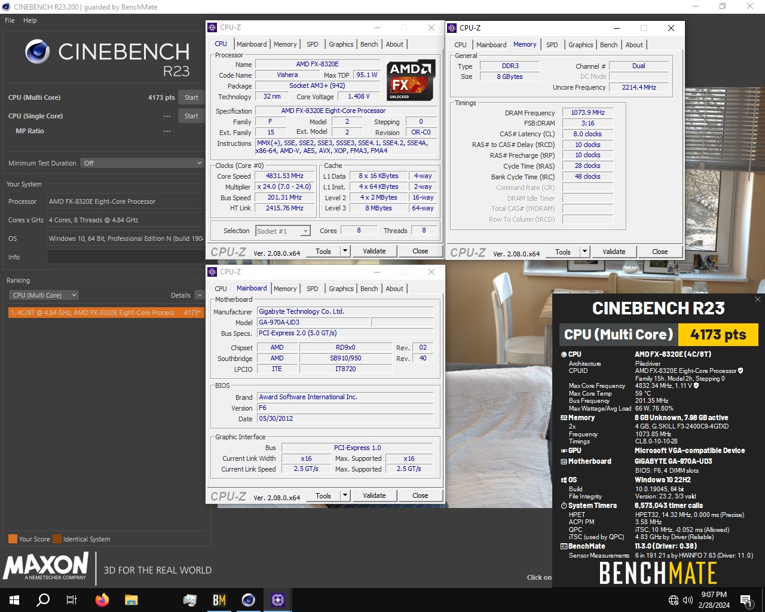Click Close button in the CPU-Z Memory window
Screen dimensions: 765x612
tap(660, 252)
